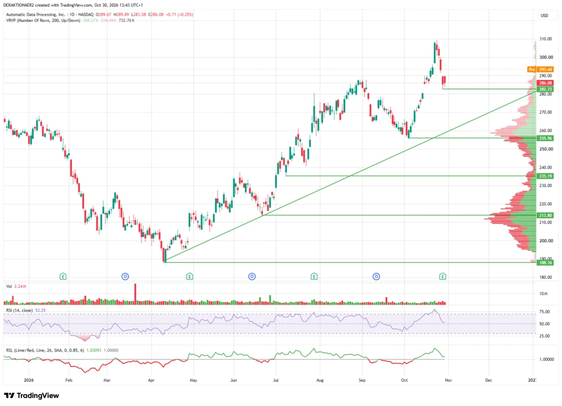
Task: Click the Aug label on time axis
Action: pos(320,380)
